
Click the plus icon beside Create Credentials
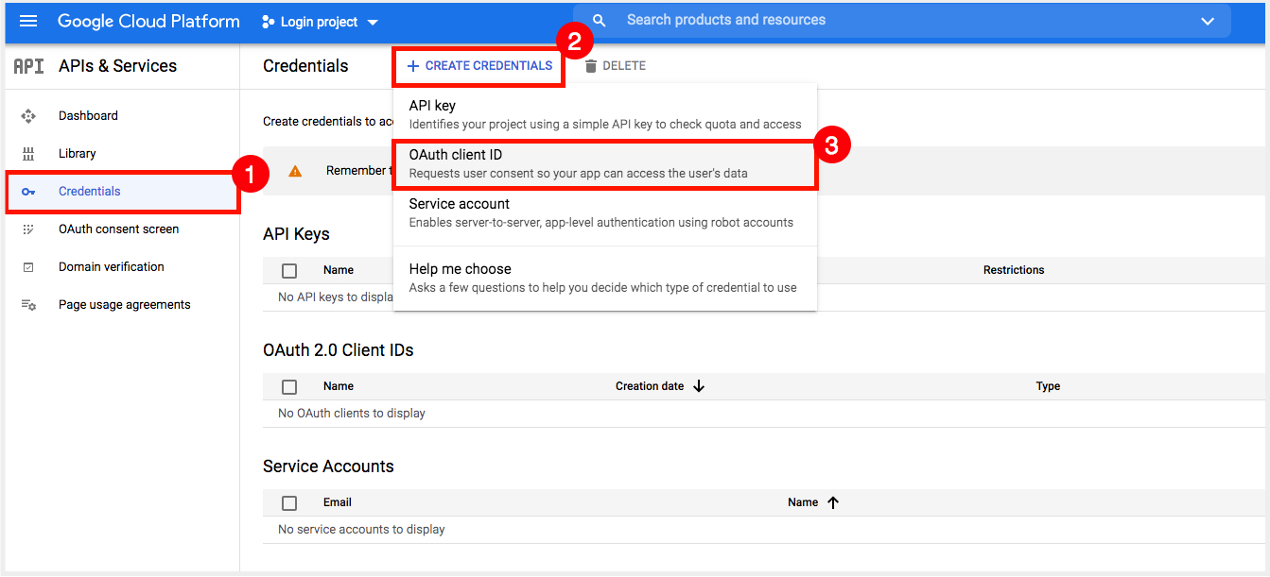tap(412, 66)
